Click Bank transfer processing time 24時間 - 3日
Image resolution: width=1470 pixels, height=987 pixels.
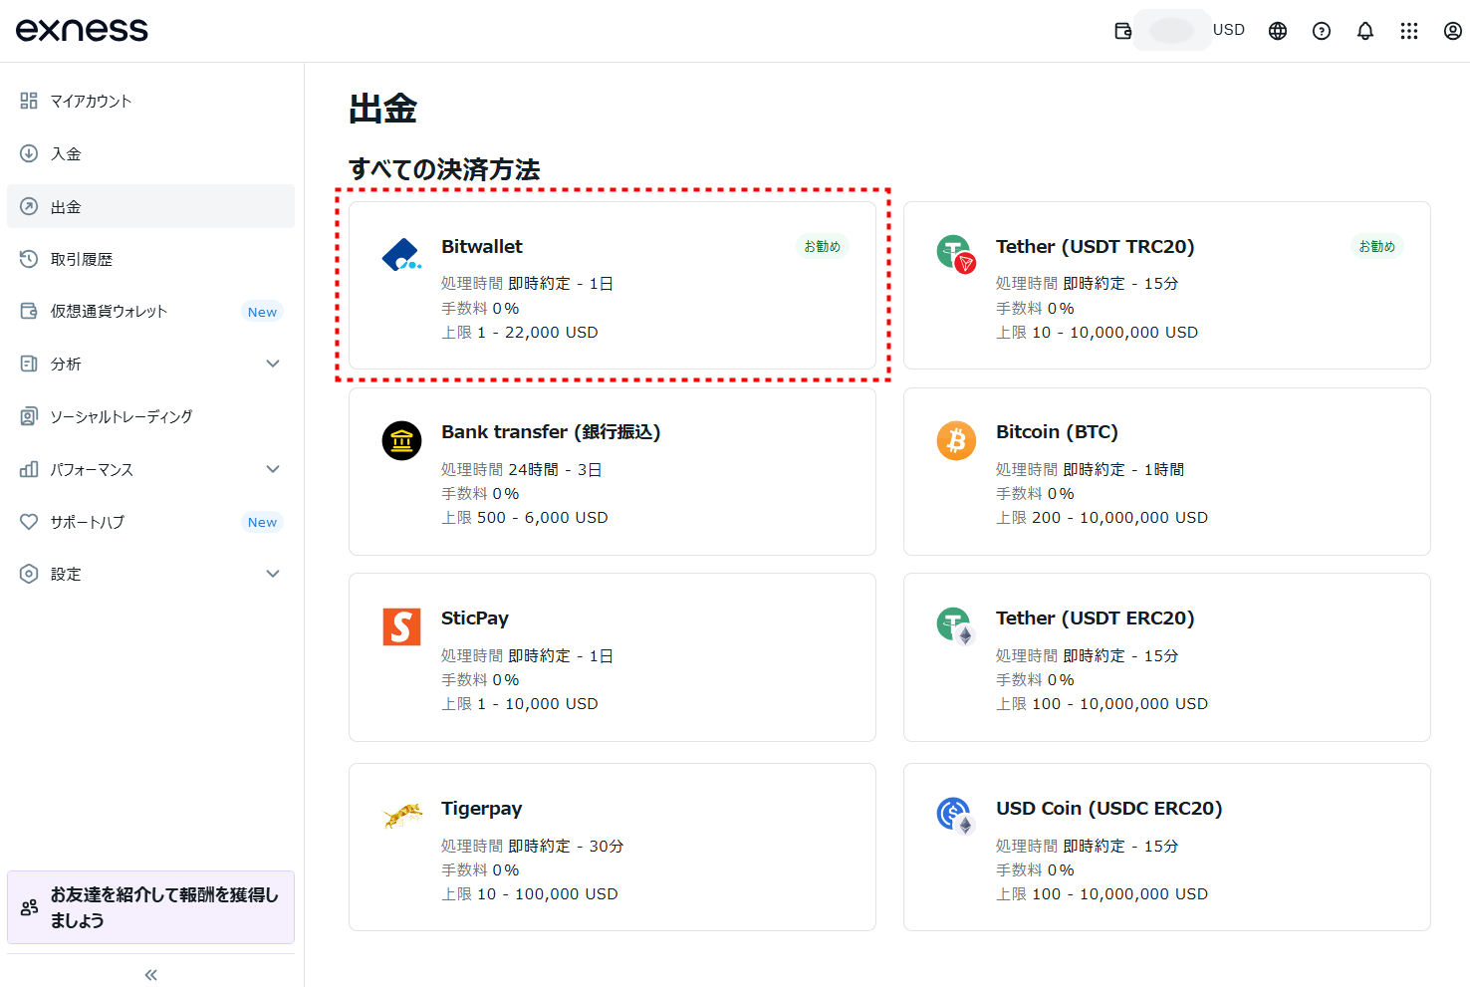[522, 469]
